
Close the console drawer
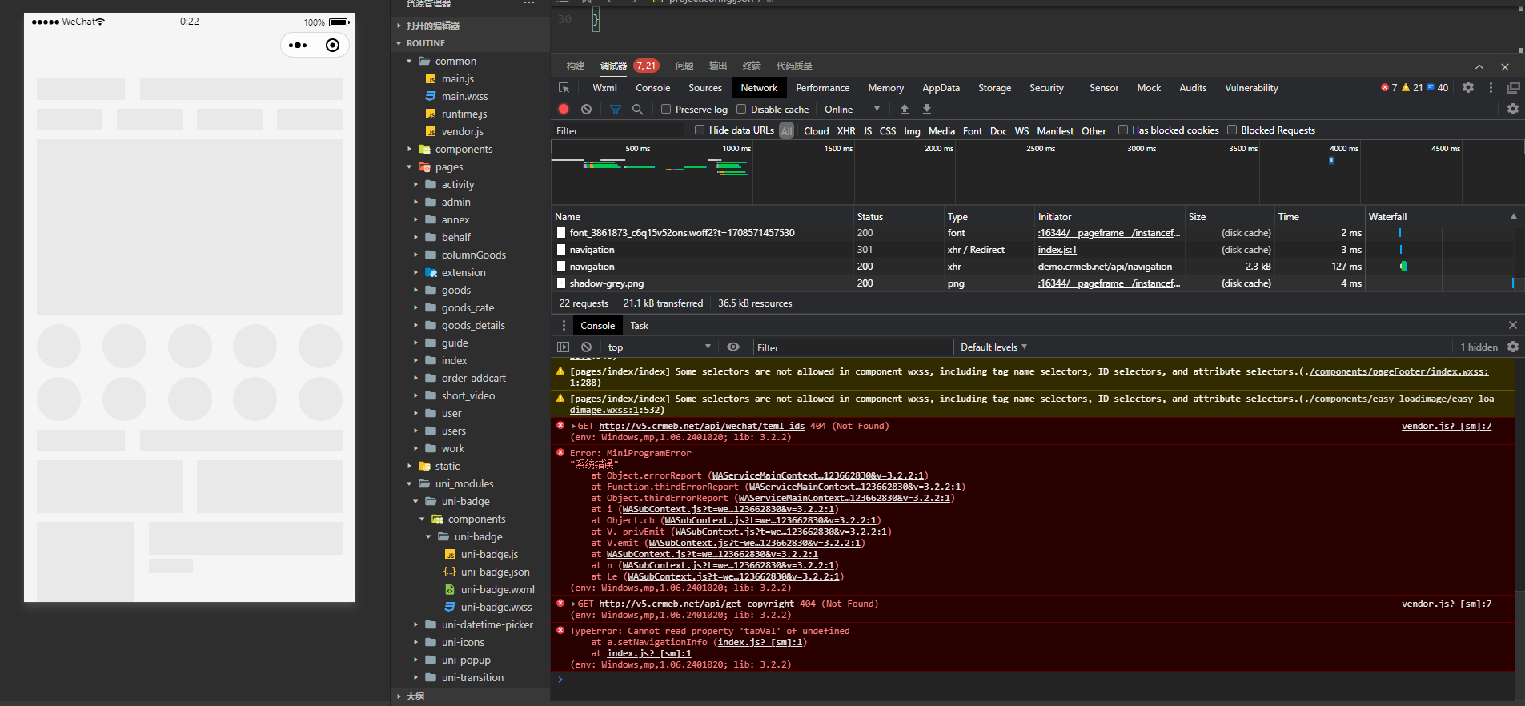pyautogui.click(x=1513, y=326)
